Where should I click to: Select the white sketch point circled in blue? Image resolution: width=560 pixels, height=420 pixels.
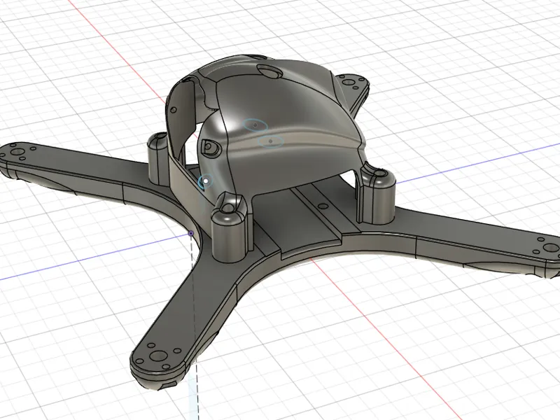(206, 181)
